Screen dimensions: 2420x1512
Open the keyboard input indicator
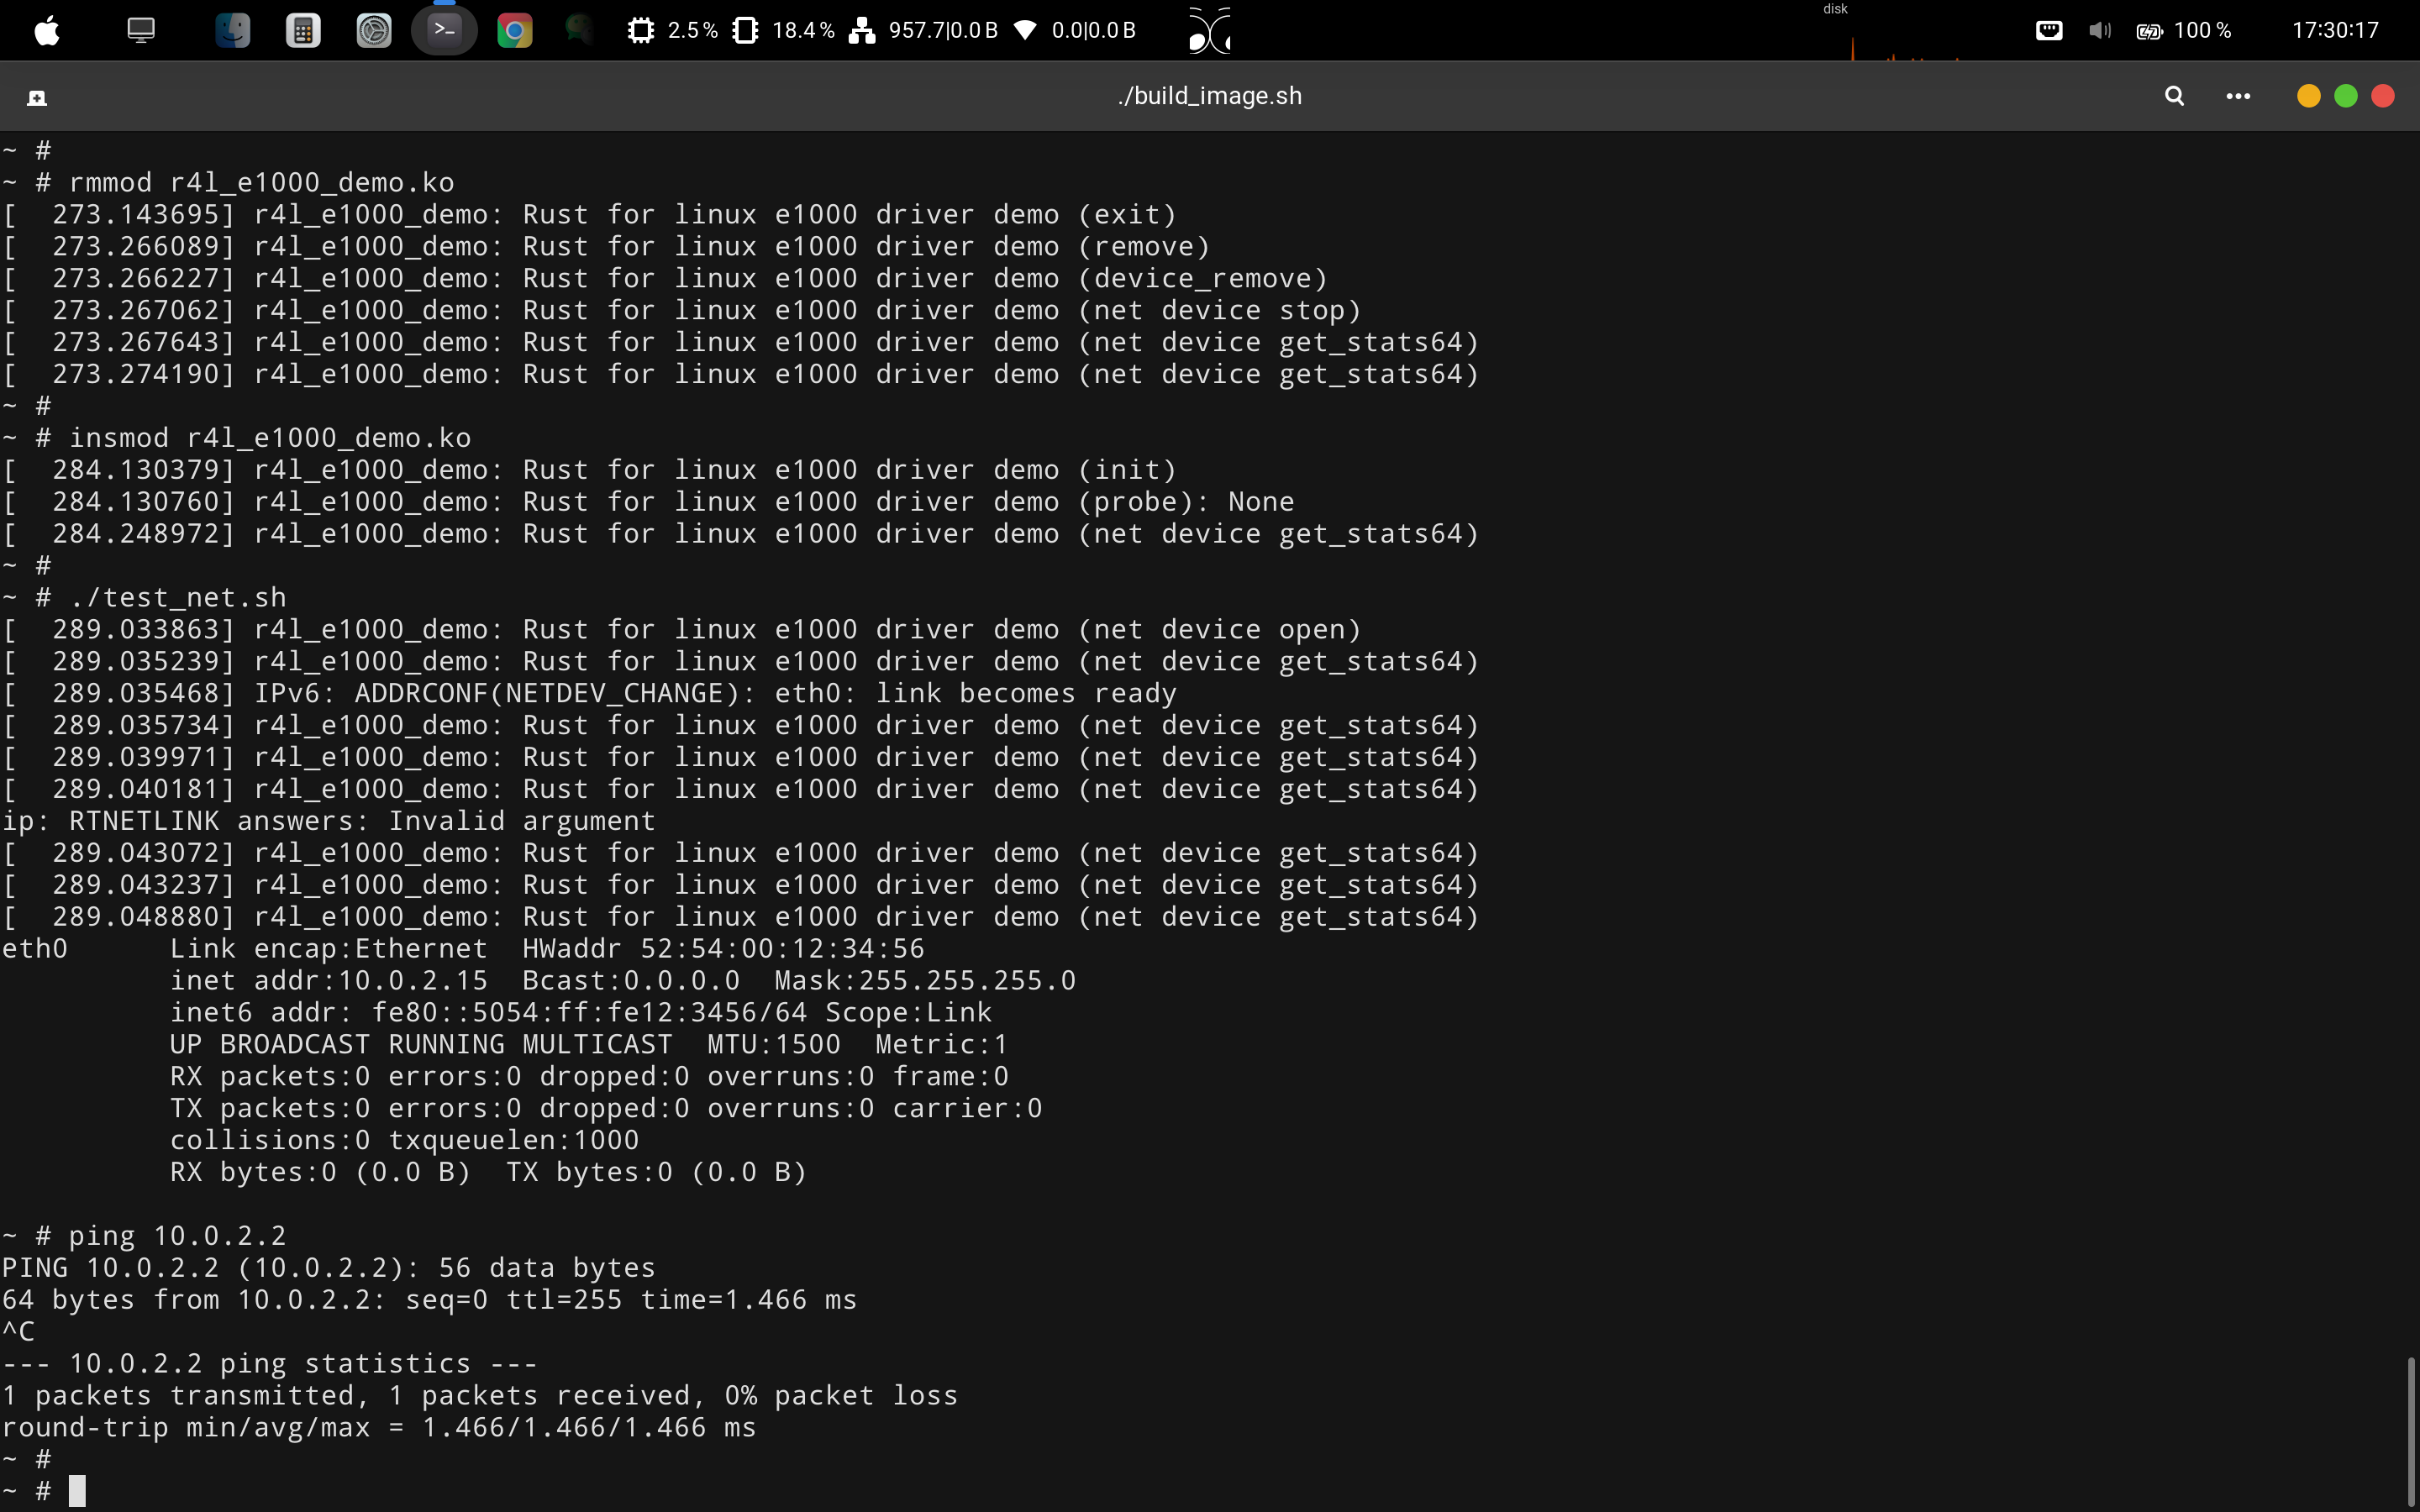click(x=2049, y=30)
